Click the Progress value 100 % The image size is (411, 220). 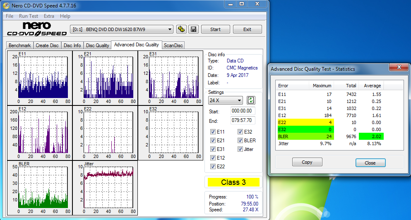click(x=252, y=197)
